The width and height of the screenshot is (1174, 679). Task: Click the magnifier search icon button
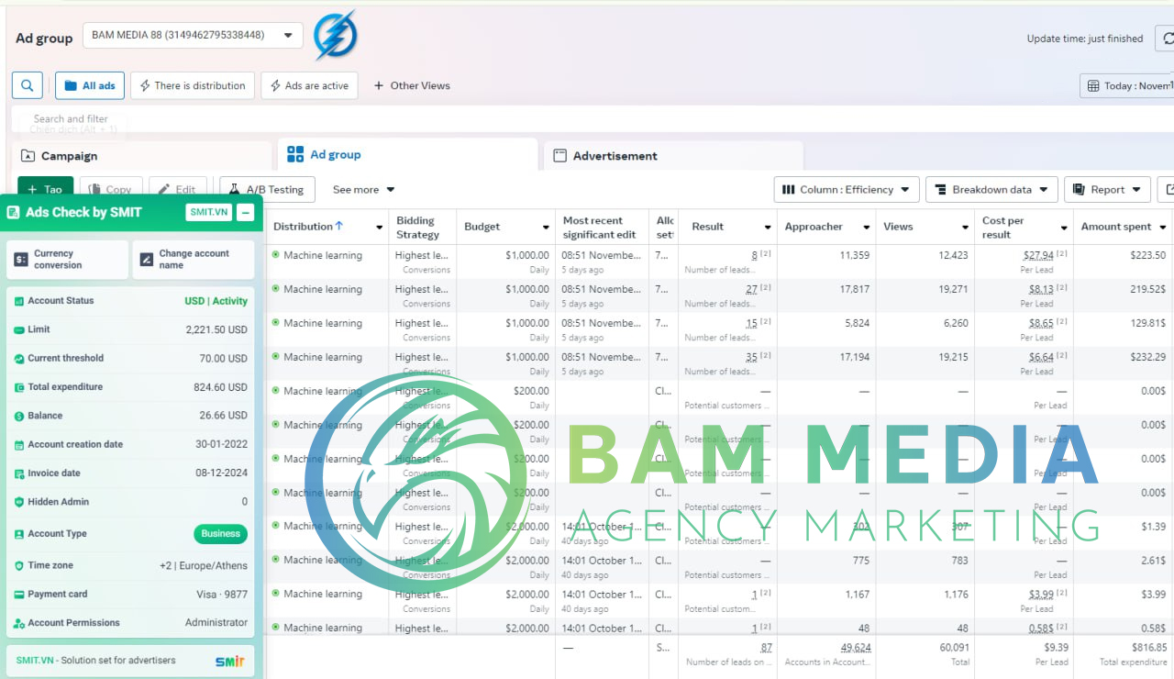[27, 85]
